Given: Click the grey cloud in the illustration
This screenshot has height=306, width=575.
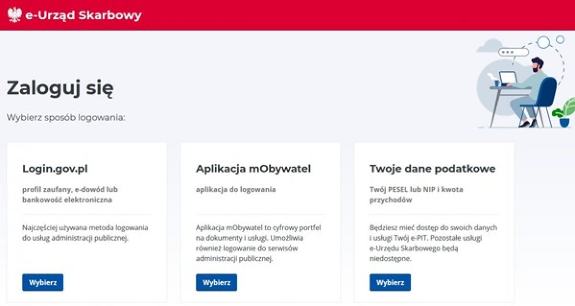Looking at the screenshot, I should coord(489,46).
